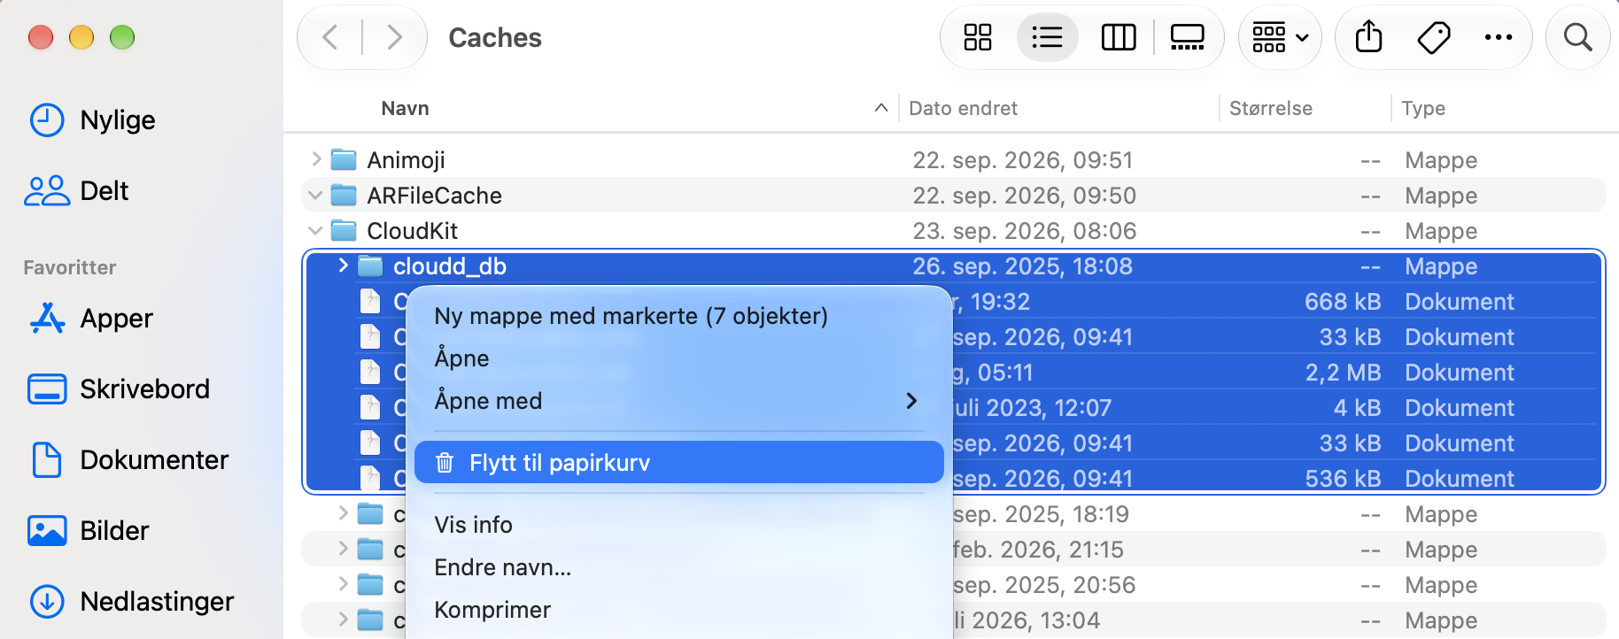Open Apper in the sidebar
The image size is (1619, 639).
point(90,318)
